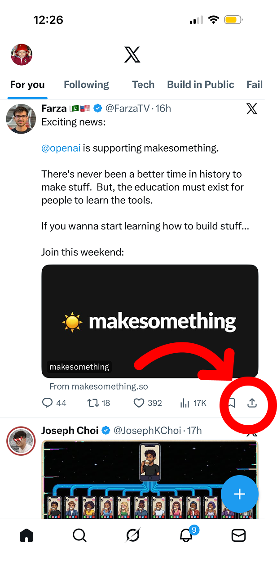Bookmark Farza's makesomething post
Screen dimensions: 277x575
click(232, 403)
